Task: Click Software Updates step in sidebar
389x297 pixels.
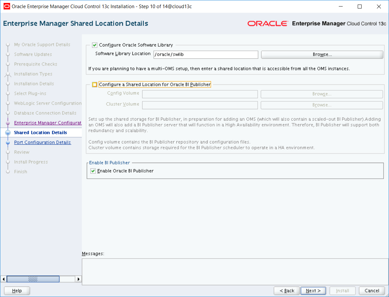Action: [x=33, y=54]
